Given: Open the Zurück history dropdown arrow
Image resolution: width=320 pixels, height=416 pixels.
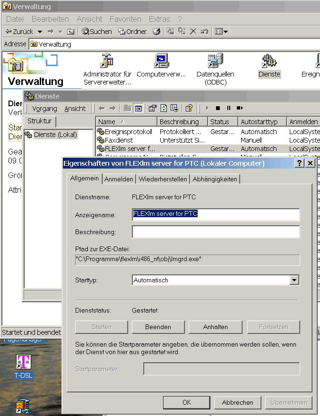Looking at the screenshot, I should [x=40, y=32].
